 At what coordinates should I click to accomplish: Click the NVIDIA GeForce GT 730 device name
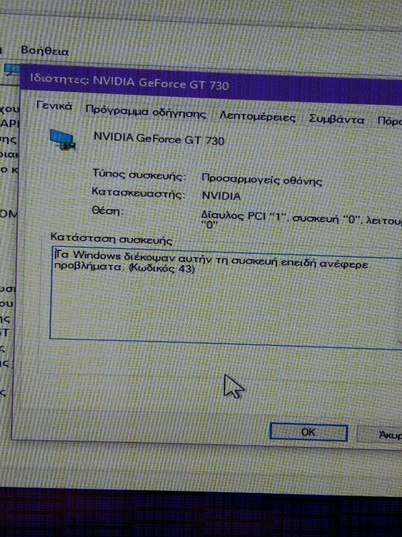click(159, 139)
